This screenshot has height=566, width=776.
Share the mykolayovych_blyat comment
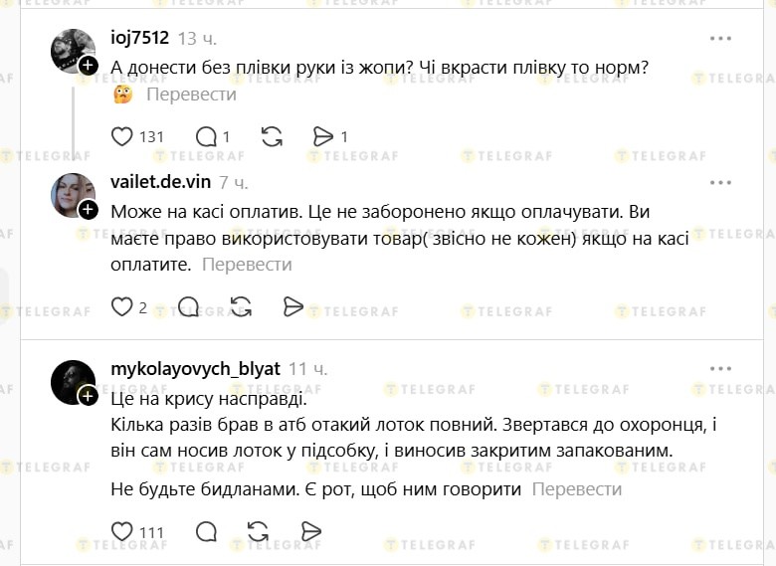point(310,531)
